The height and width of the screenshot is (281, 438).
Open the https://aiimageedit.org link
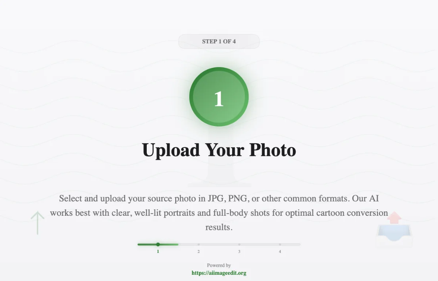219,273
